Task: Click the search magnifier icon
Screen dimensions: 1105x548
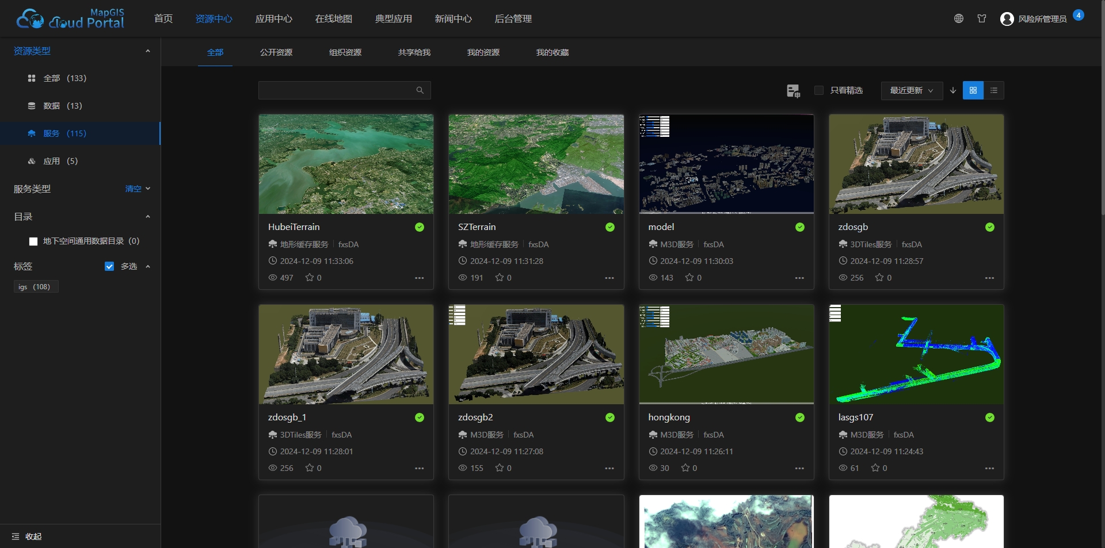Action: (x=420, y=90)
